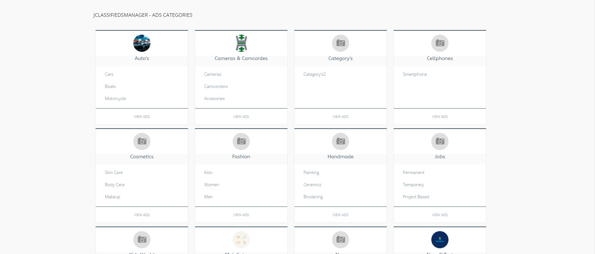Go to the Skin Care subcategory
Viewport: 595px width, 254px height.
coord(114,173)
